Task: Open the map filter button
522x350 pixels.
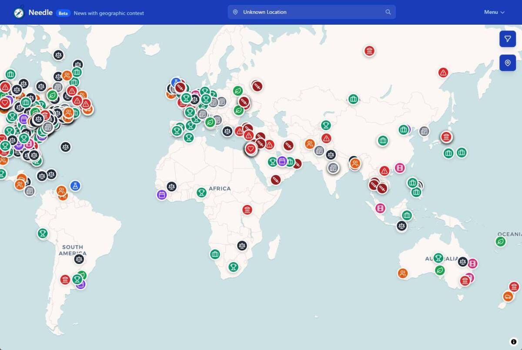Action: [x=508, y=39]
